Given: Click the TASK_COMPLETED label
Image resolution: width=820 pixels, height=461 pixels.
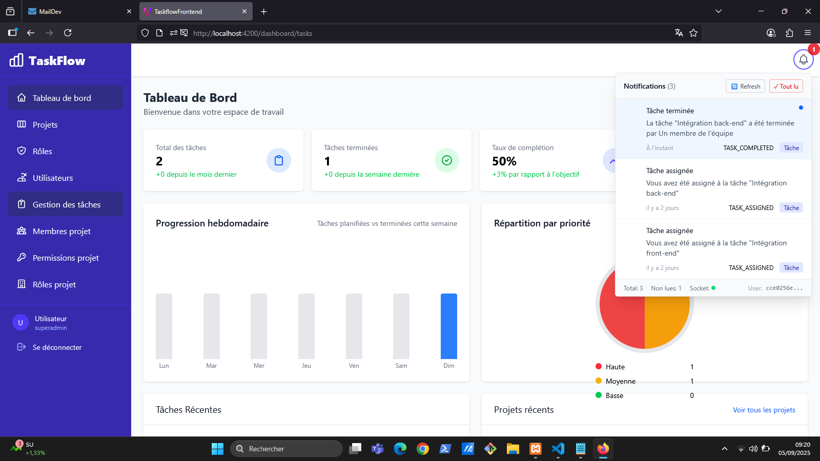Looking at the screenshot, I should click(748, 148).
